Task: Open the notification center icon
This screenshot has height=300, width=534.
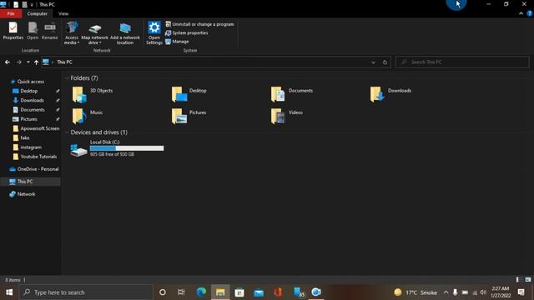Action: [521, 292]
